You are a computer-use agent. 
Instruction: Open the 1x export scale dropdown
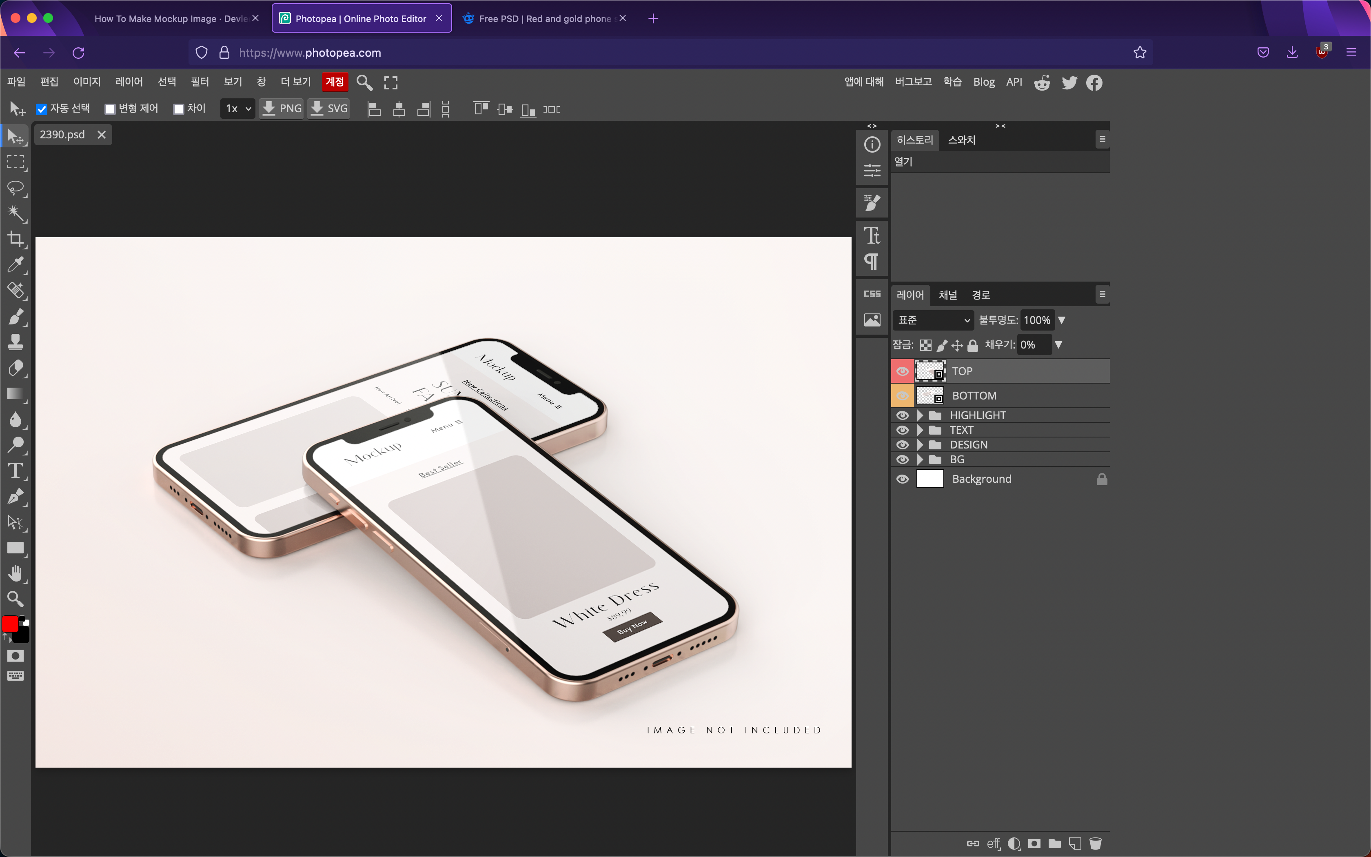click(x=237, y=109)
